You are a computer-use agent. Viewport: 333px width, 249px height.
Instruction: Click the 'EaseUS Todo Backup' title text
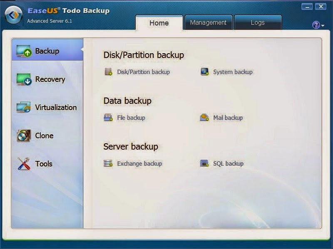[x=69, y=11]
